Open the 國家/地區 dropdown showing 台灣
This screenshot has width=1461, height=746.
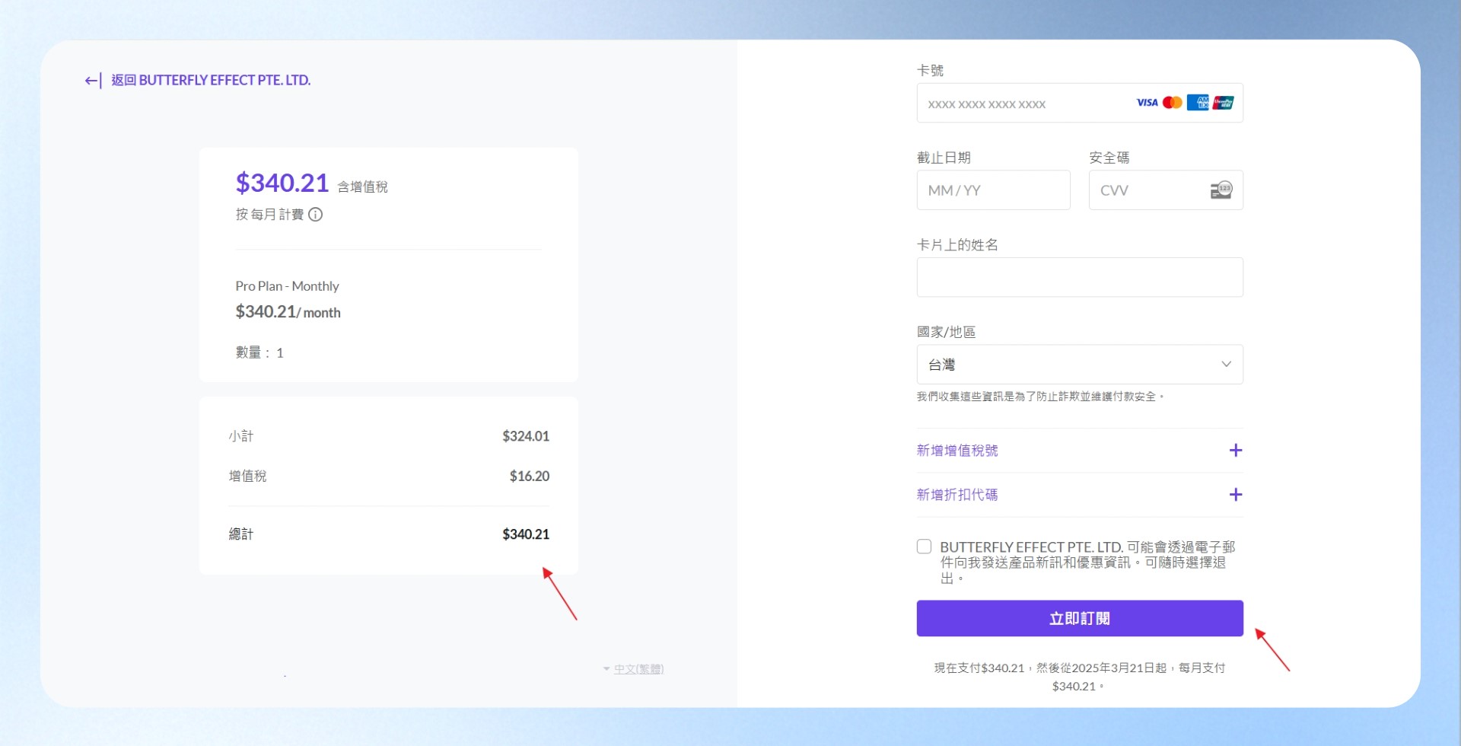[x=1080, y=365]
